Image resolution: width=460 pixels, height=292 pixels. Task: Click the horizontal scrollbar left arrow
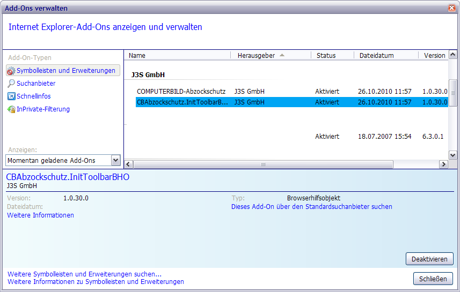[128, 164]
